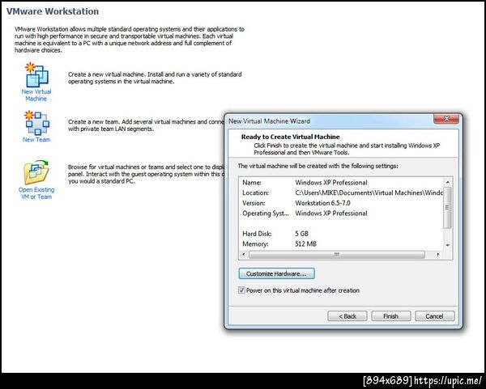Close the New Virtual Machine Wizard dialog
This screenshot has width=486, height=389.
[446, 119]
